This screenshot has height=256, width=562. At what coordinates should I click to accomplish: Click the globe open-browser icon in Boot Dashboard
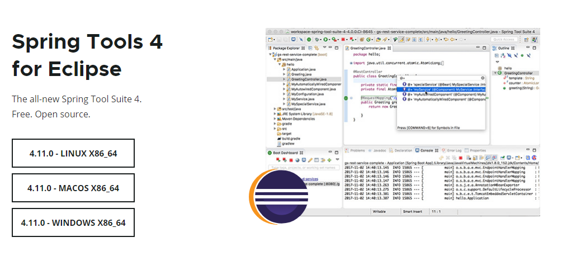pyautogui.click(x=297, y=160)
